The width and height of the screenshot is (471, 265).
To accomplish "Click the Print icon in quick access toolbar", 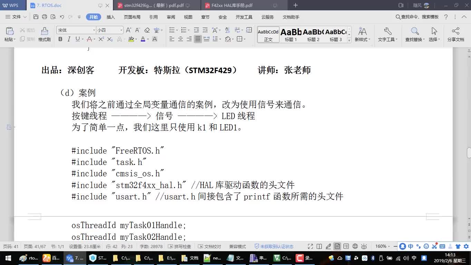I will point(45,17).
